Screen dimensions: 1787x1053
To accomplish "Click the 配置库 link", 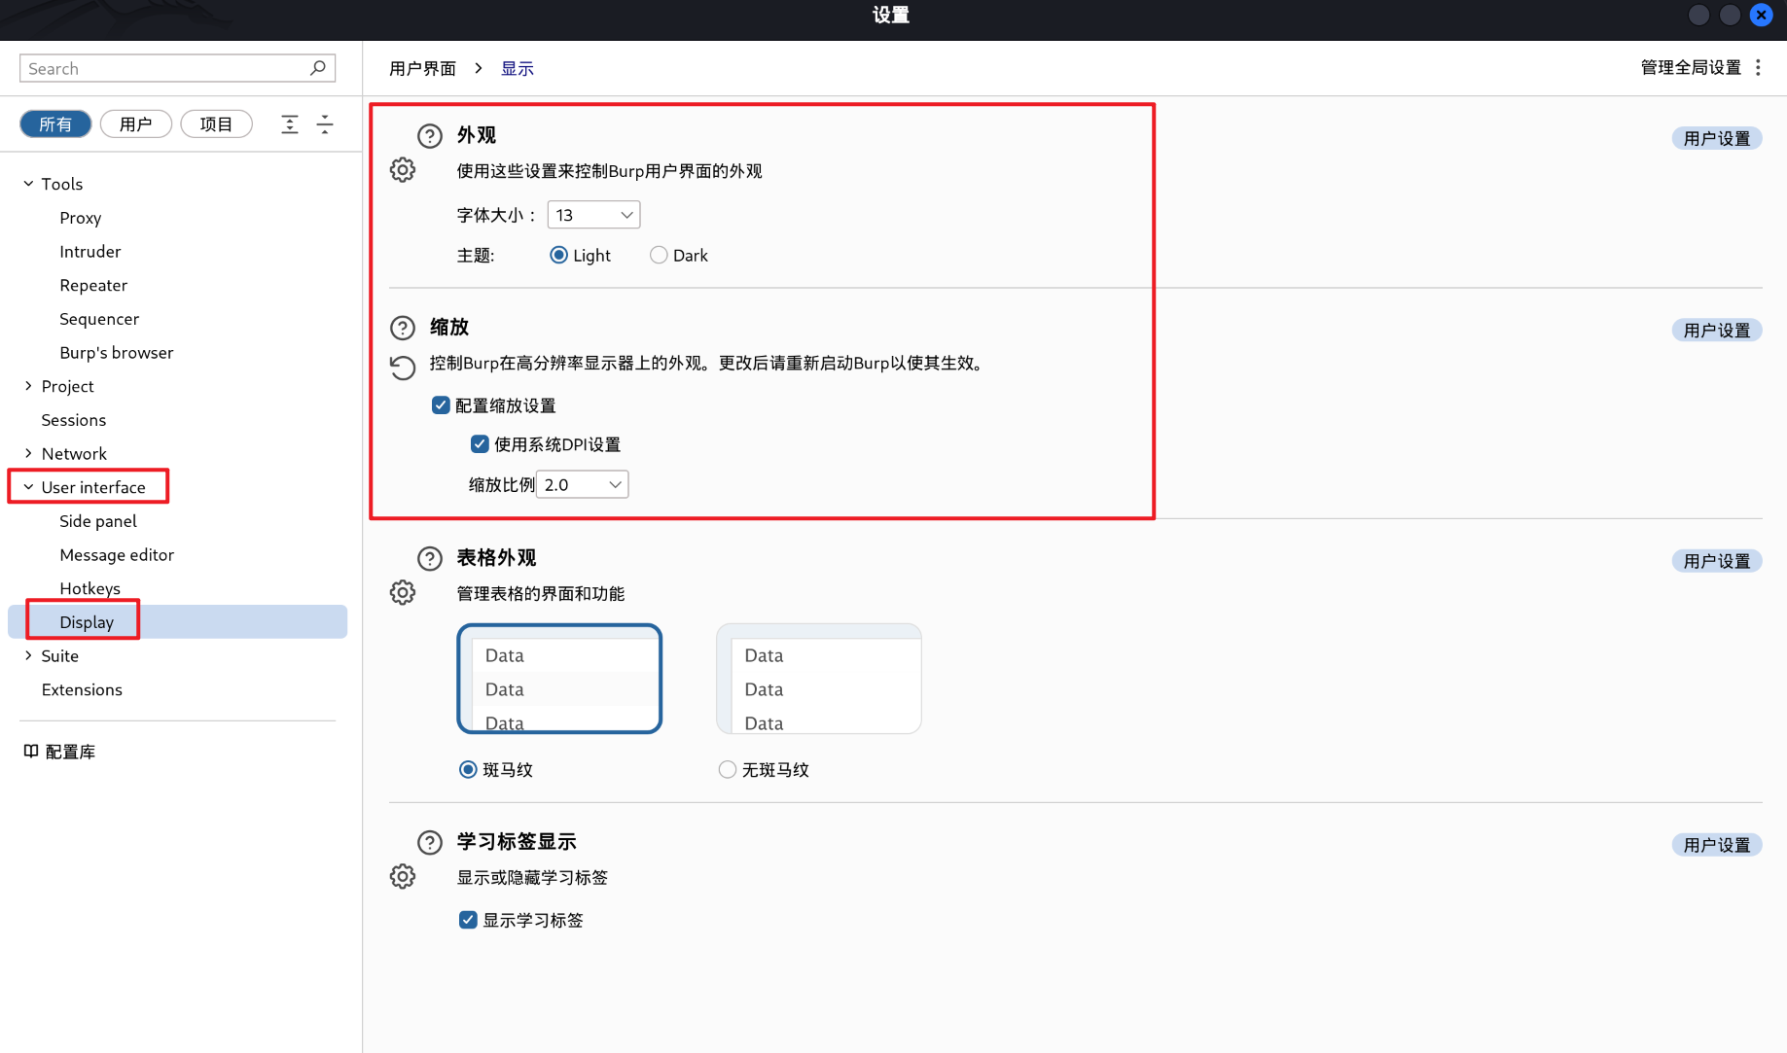I will pos(70,752).
